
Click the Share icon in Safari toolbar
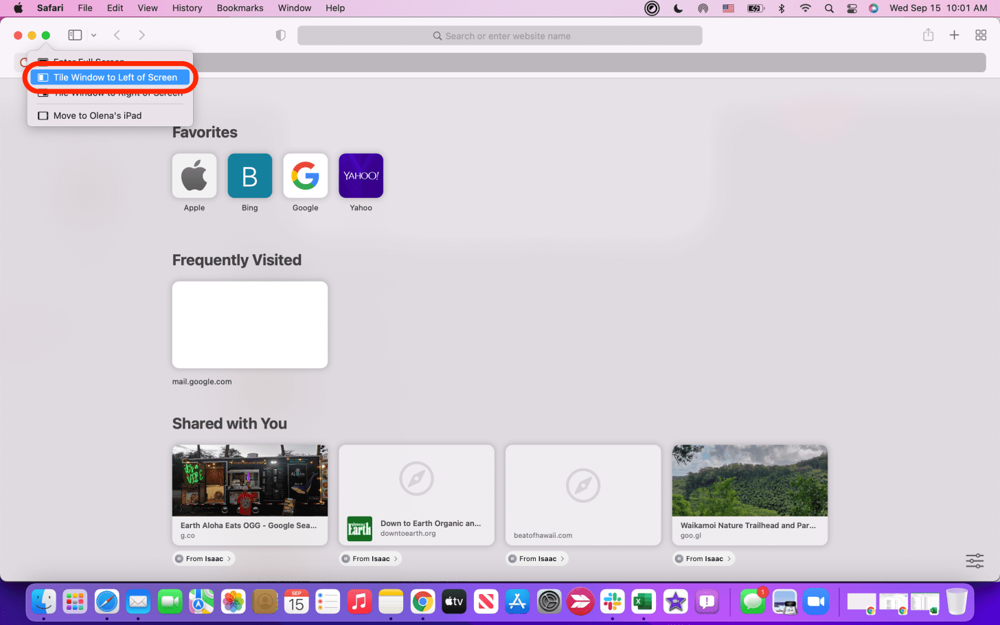[928, 35]
